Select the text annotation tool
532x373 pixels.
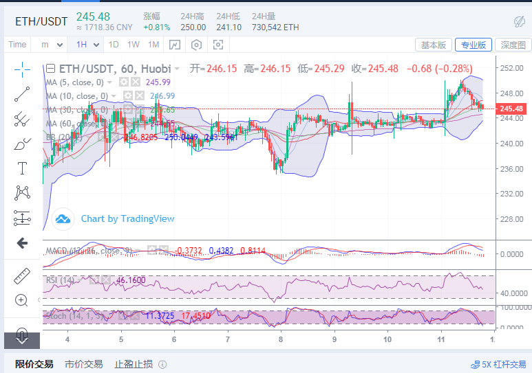22,168
